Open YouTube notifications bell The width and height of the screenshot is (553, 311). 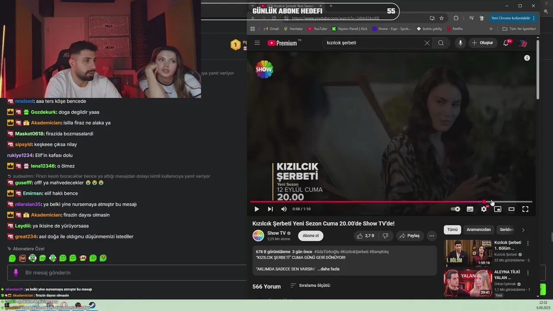point(506,43)
